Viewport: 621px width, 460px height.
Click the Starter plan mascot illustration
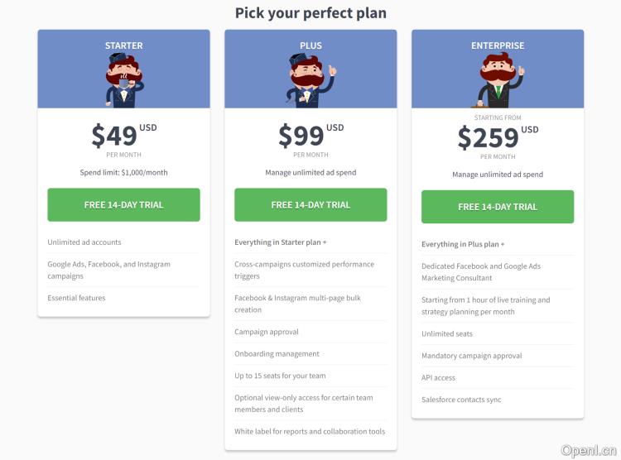(x=123, y=81)
